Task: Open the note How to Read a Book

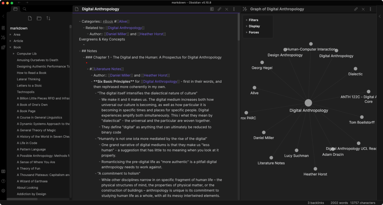Action: click(32, 73)
